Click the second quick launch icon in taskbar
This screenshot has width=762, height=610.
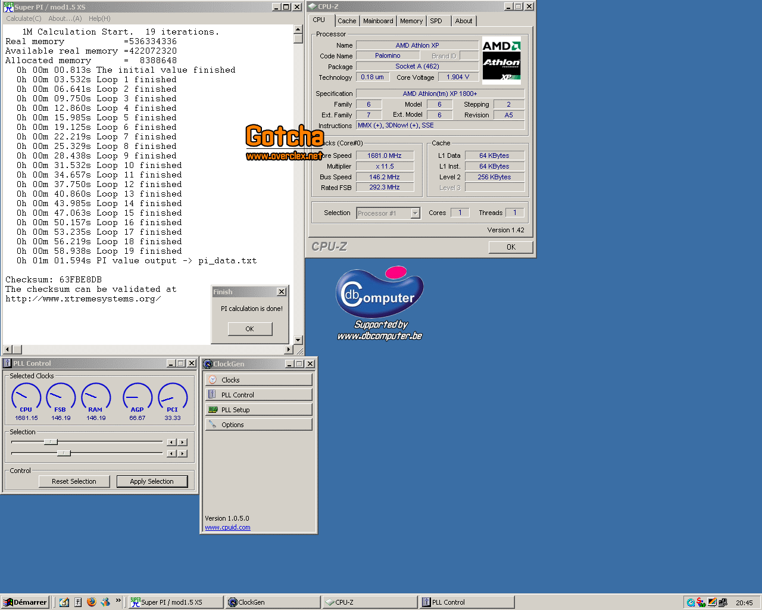click(78, 602)
